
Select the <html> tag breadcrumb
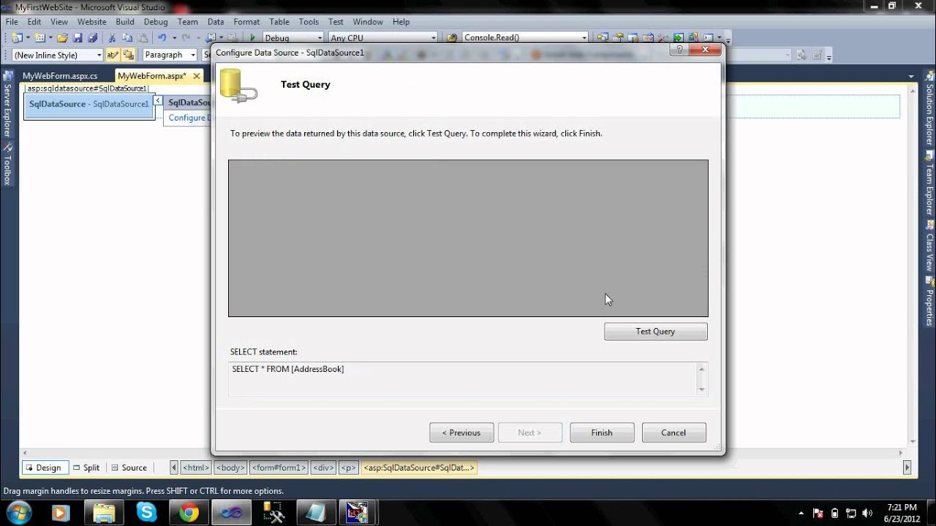click(196, 468)
